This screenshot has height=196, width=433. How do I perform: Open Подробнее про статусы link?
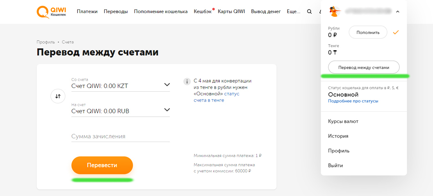353,101
